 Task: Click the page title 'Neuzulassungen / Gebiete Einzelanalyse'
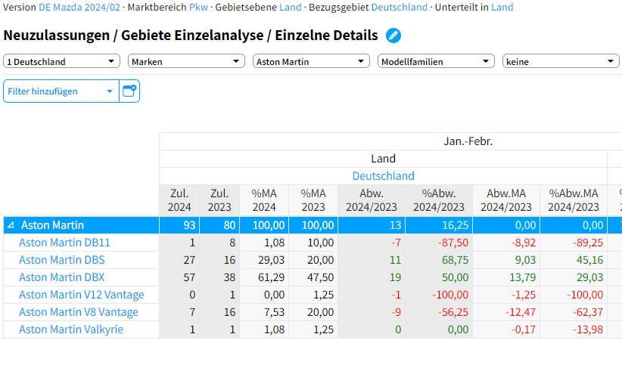133,36
